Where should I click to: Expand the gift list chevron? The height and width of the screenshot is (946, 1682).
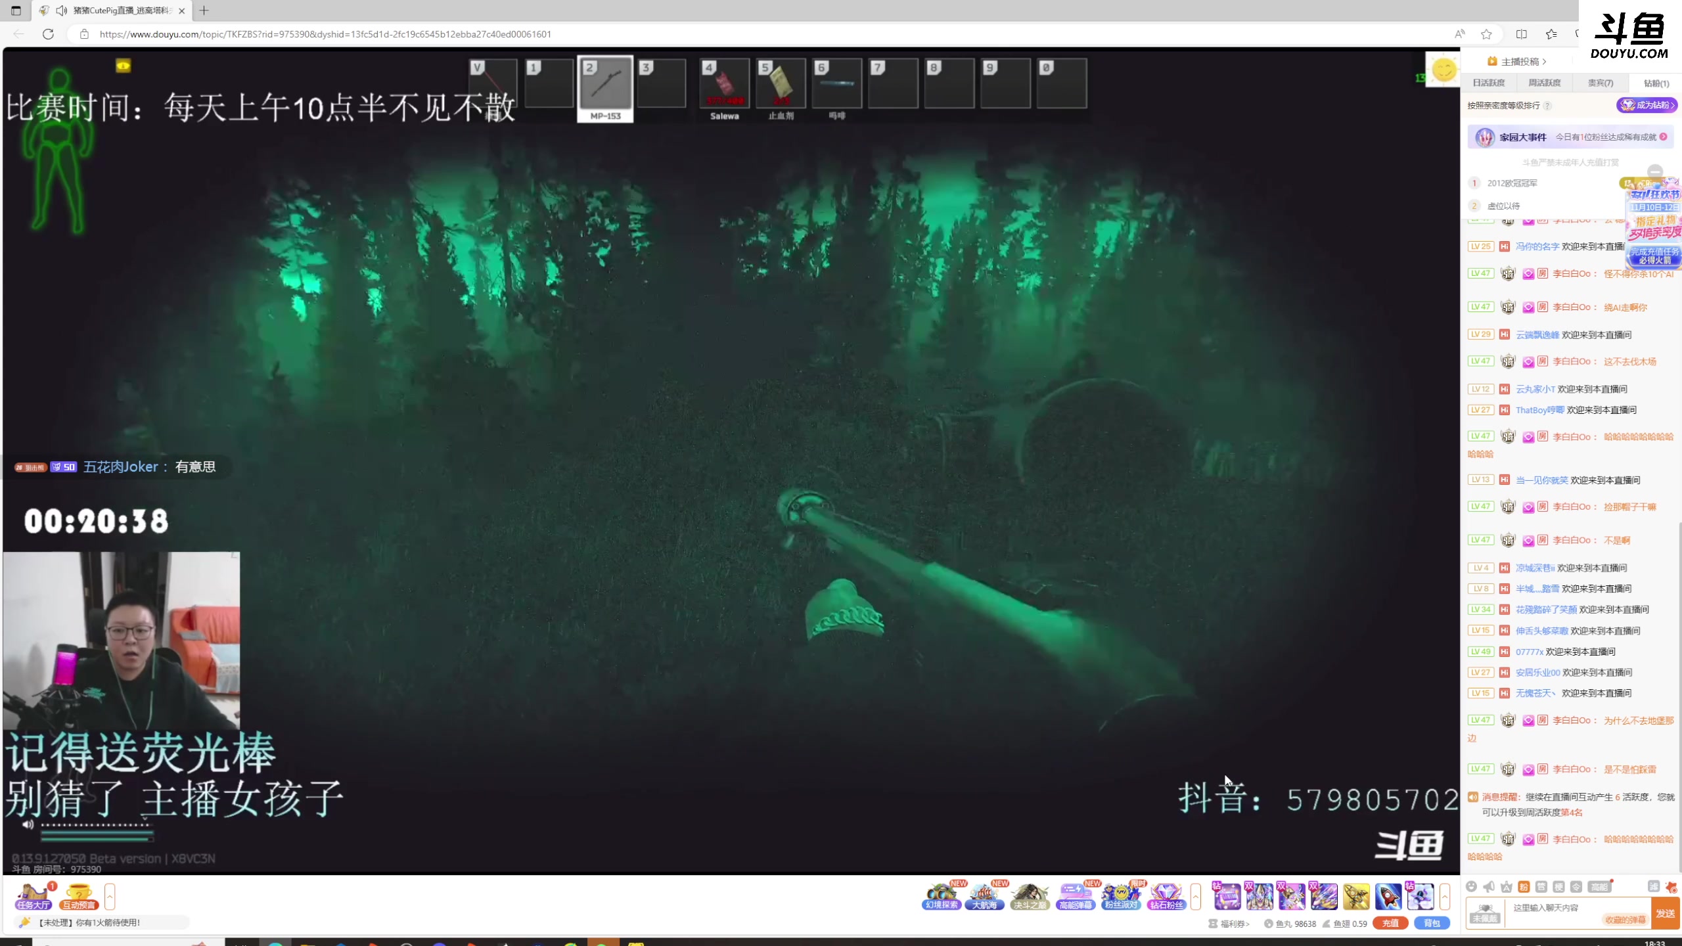tap(1444, 896)
